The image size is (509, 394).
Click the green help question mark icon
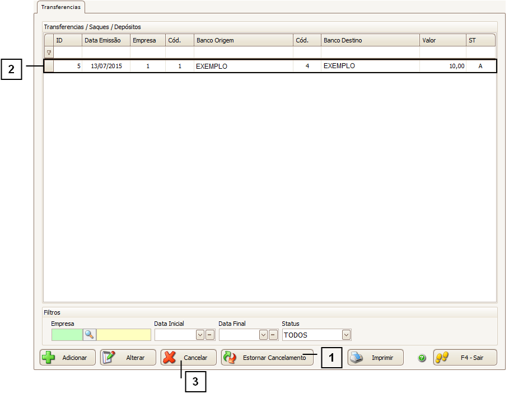(x=422, y=358)
